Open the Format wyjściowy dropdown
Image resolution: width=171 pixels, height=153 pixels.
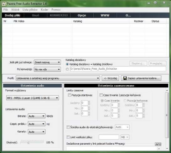pos(33,98)
